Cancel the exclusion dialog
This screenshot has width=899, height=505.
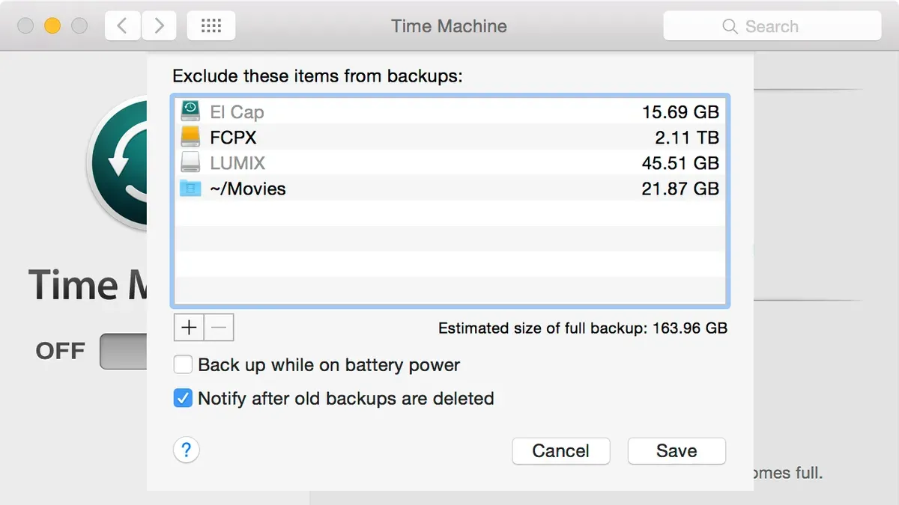561,450
